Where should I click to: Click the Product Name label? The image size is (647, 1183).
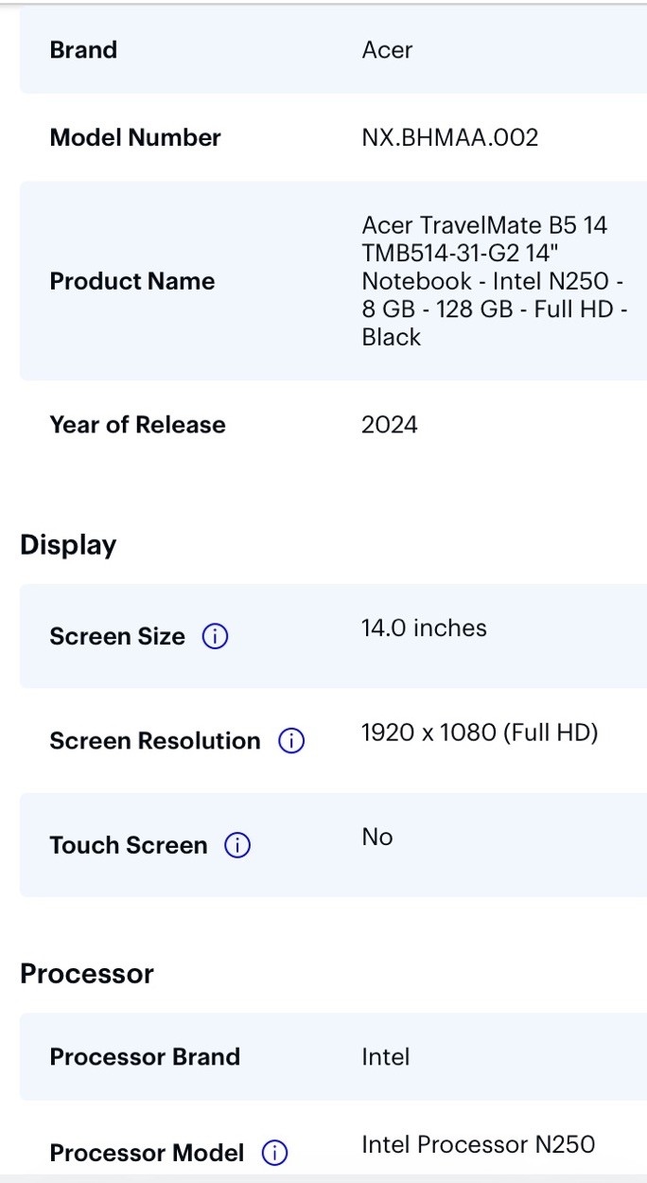point(132,281)
